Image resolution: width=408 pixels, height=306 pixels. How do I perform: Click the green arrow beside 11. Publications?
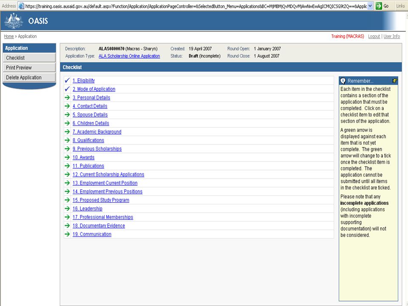click(67, 166)
